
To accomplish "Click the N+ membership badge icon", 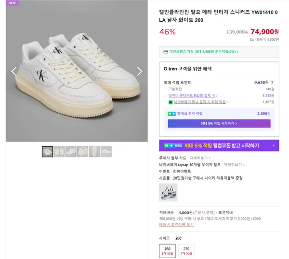I will click(x=171, y=114).
